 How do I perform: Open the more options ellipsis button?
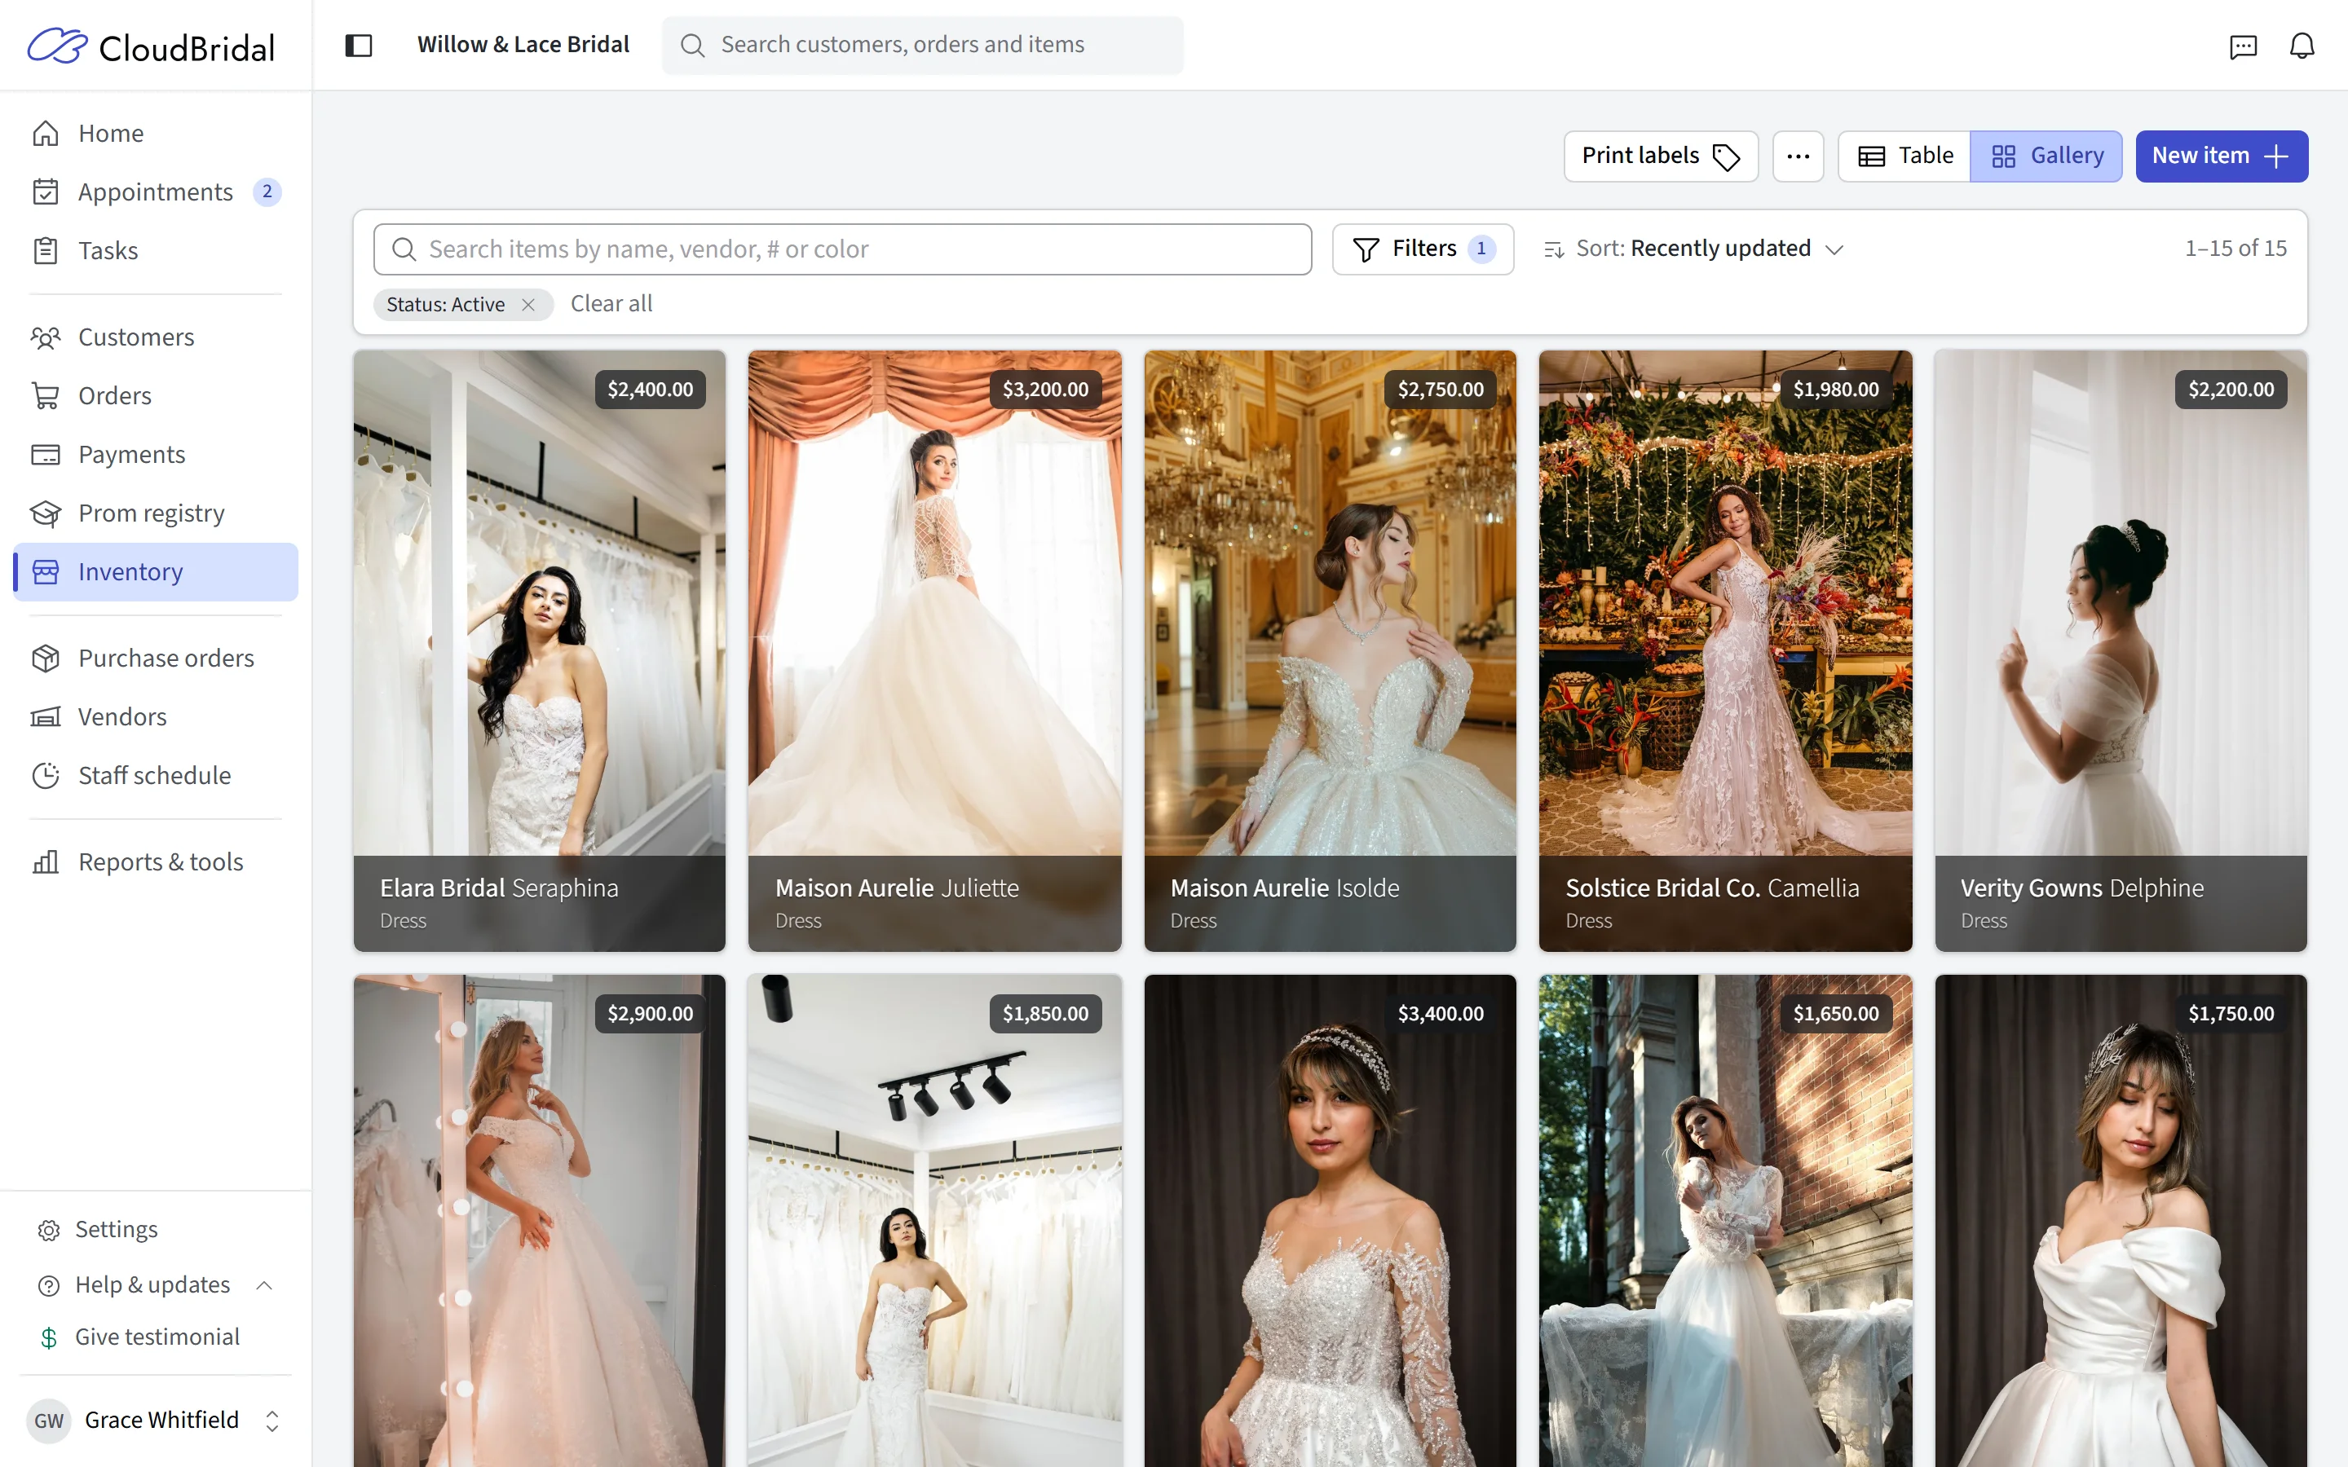pos(1798,156)
